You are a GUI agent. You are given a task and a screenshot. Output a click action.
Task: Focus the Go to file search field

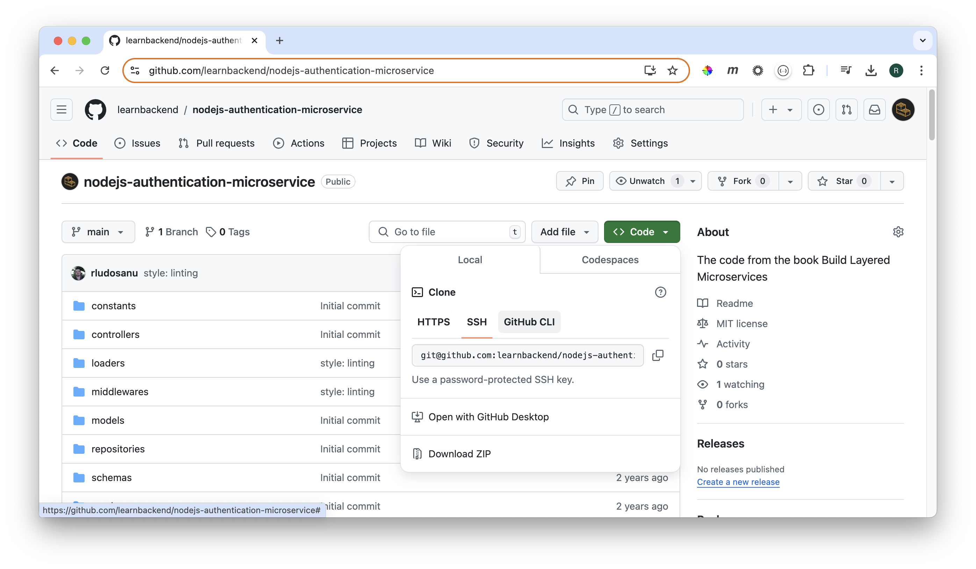point(447,232)
